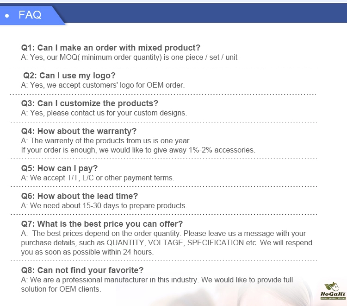Select Q6 lead time question heading
The width and height of the screenshot is (347, 306).
click(80, 196)
